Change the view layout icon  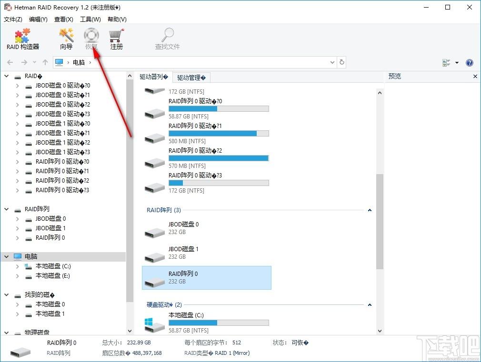click(446, 63)
